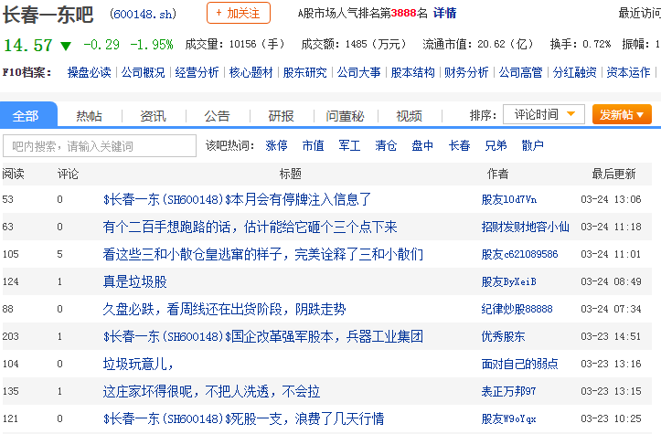The width and height of the screenshot is (661, 434).
Task: Click the 长春一东吧 forum title
Action: (x=48, y=14)
